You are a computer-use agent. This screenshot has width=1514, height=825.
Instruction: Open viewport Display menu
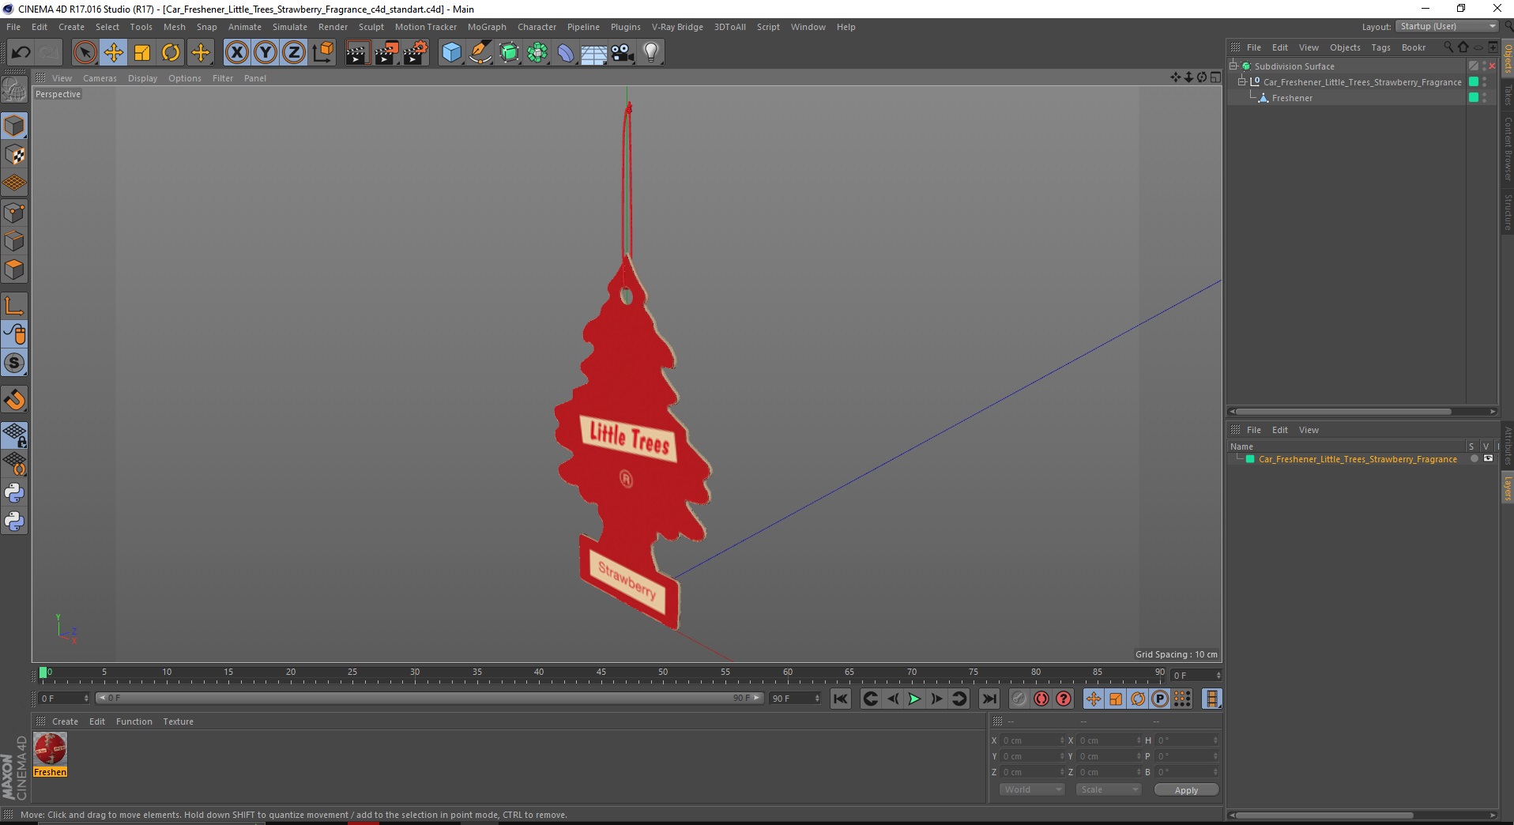(142, 78)
